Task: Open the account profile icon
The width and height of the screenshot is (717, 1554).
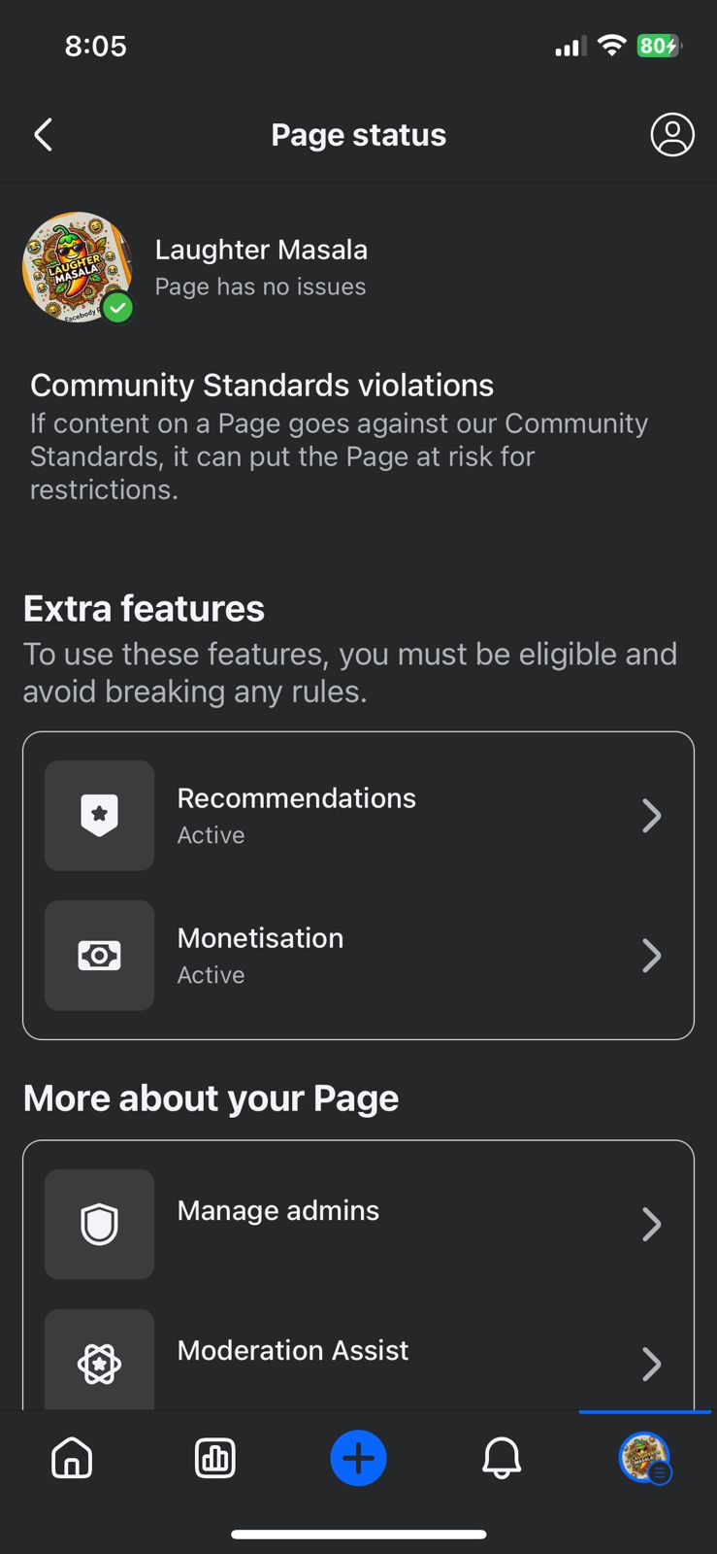Action: (x=671, y=135)
